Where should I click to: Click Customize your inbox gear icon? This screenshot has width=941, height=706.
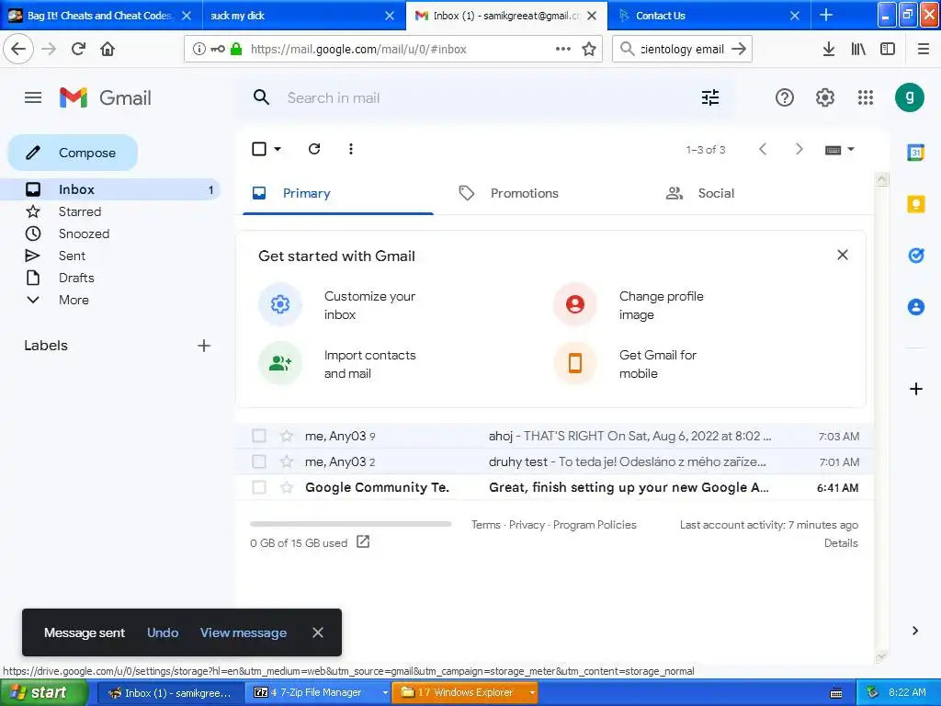pyautogui.click(x=280, y=304)
